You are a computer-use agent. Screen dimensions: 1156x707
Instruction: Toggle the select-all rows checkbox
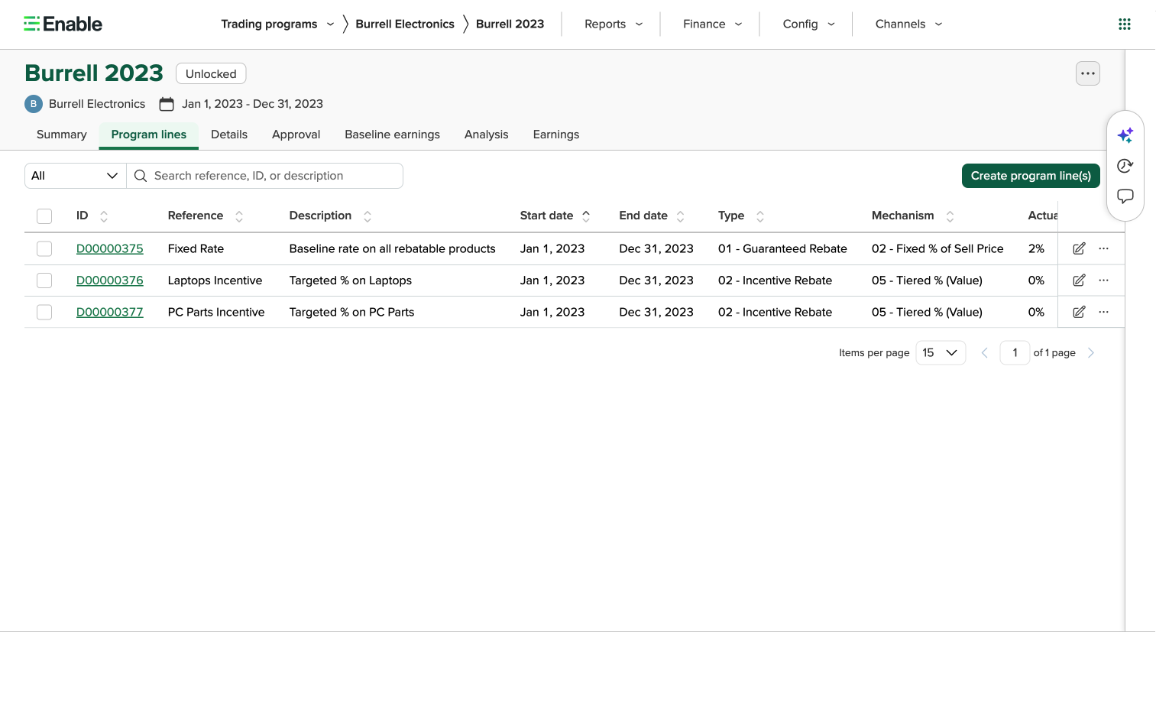coord(44,216)
